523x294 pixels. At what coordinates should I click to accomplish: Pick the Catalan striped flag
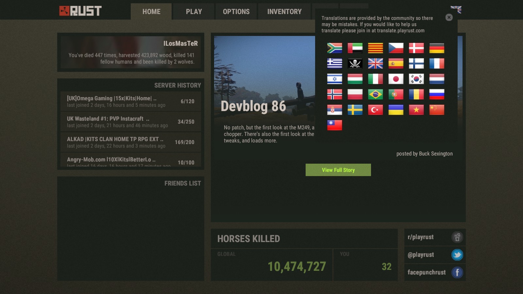pos(376,48)
